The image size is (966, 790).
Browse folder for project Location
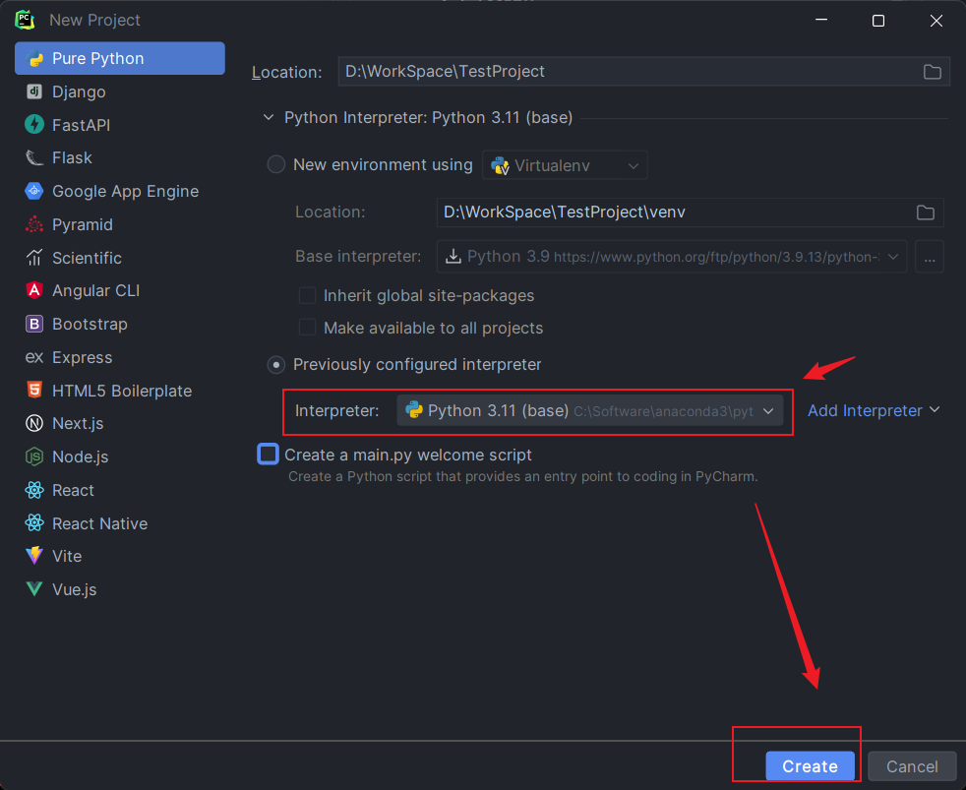click(933, 72)
